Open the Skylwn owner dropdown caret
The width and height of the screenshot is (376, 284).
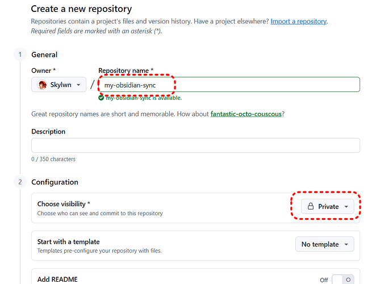click(78, 85)
